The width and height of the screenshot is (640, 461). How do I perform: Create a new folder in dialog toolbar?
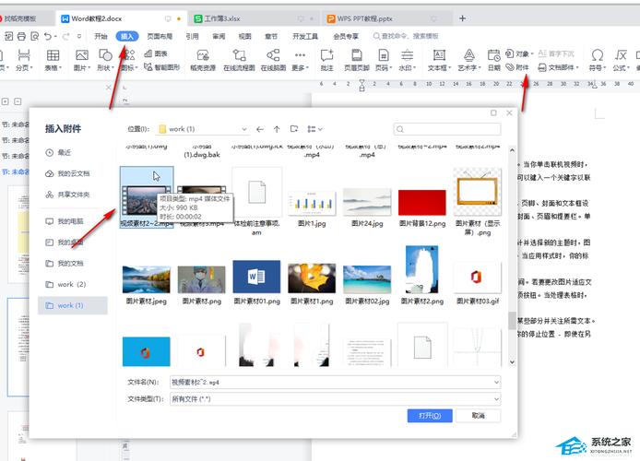(293, 129)
